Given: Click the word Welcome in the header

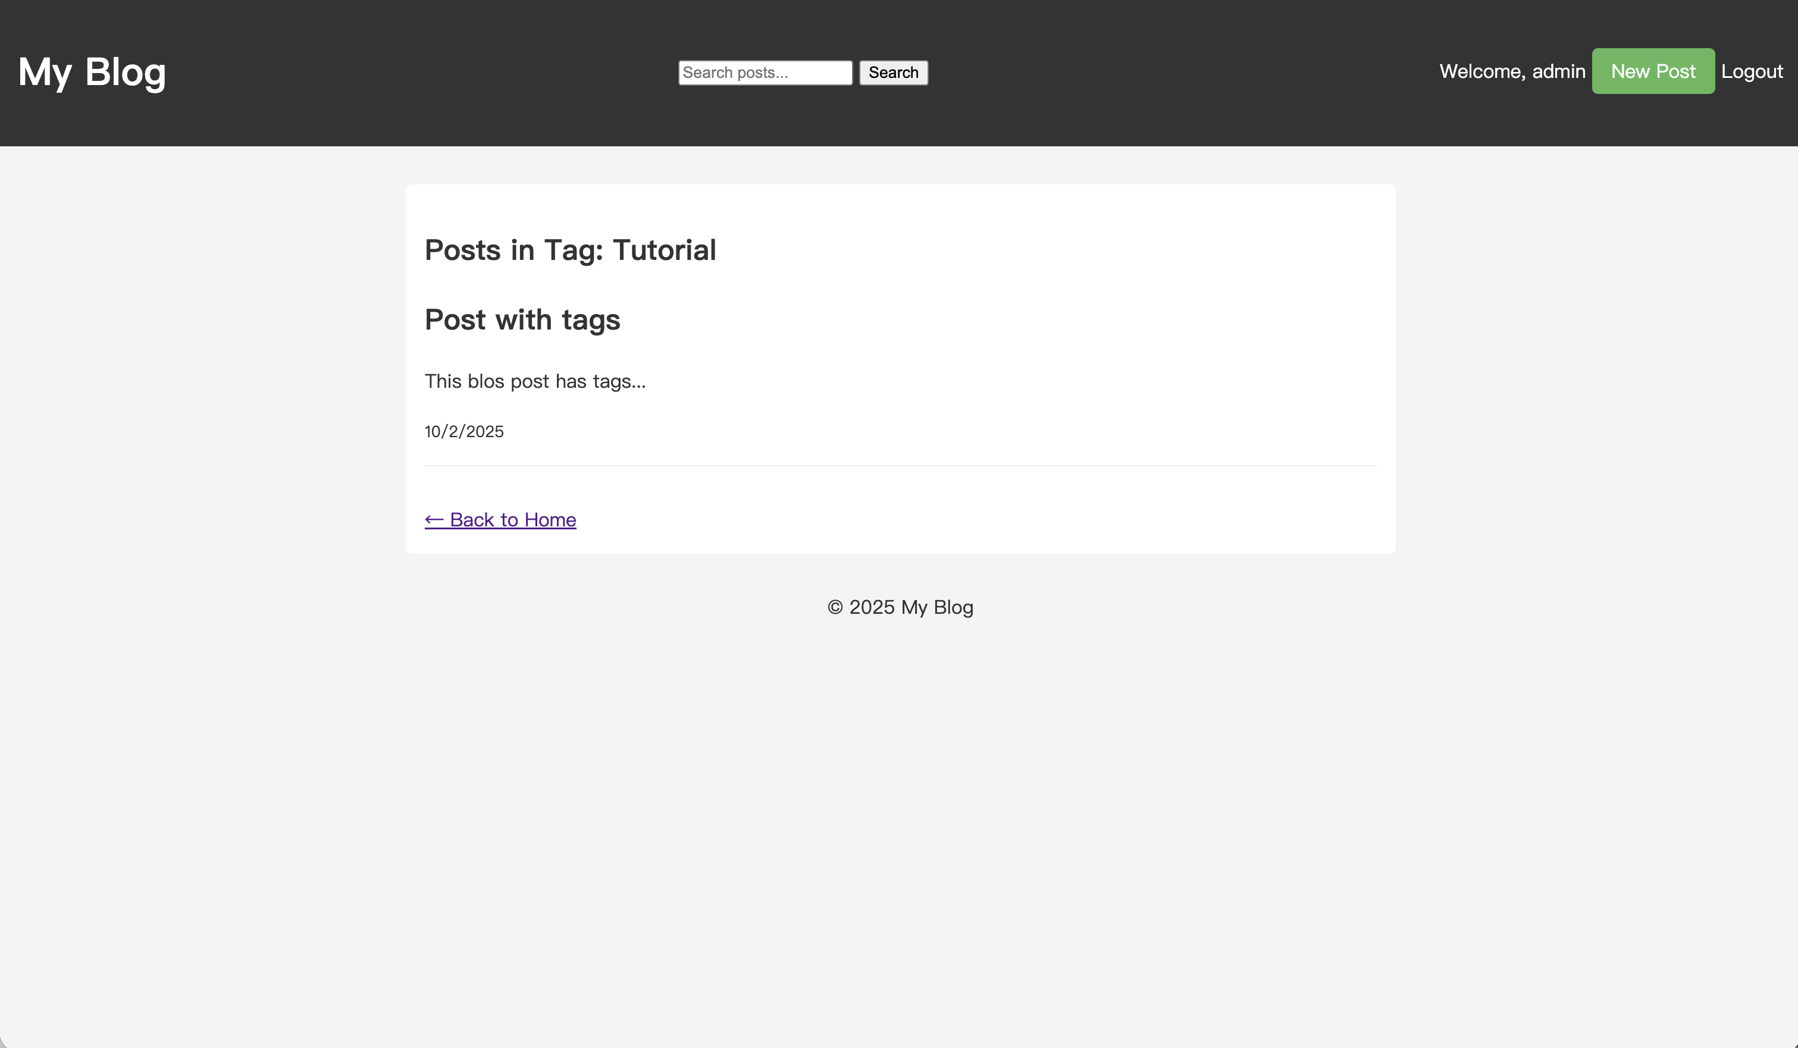Looking at the screenshot, I should coord(1481,71).
